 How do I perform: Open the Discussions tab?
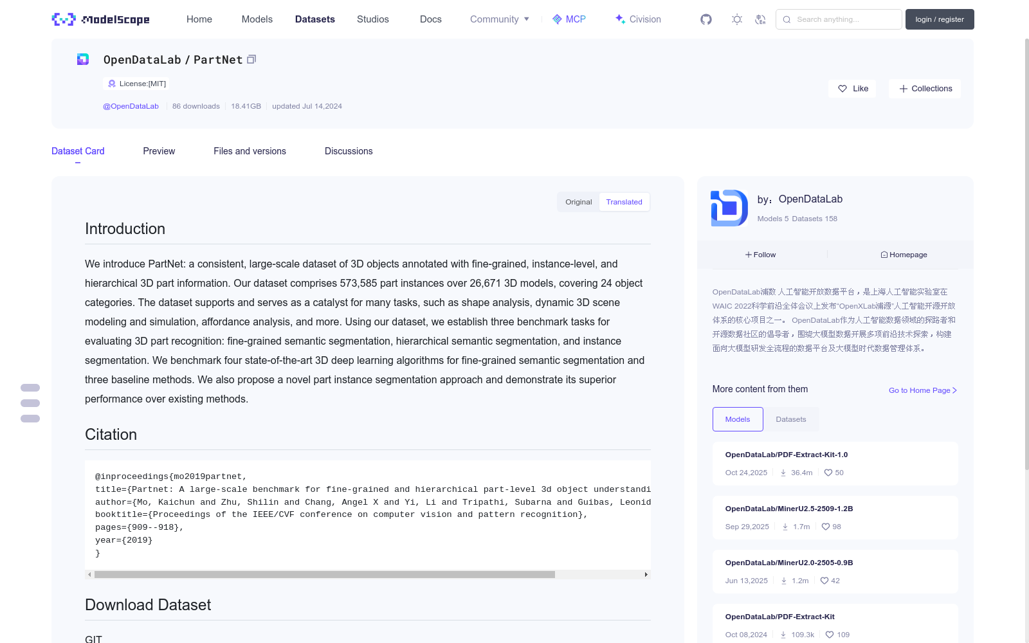(349, 151)
